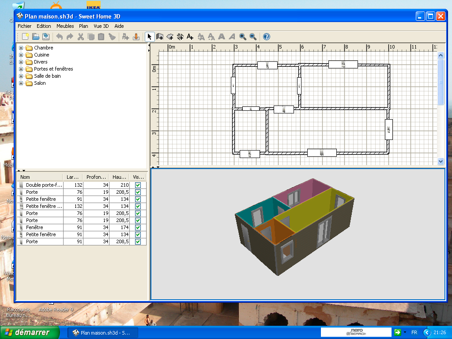Image resolution: width=452 pixels, height=339 pixels.
Task: Click the 174 height cell
Action: tap(119, 227)
